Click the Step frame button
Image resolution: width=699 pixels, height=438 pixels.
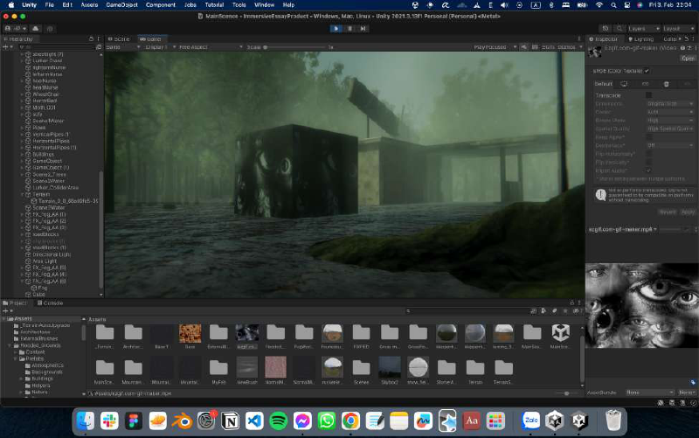coord(364,28)
